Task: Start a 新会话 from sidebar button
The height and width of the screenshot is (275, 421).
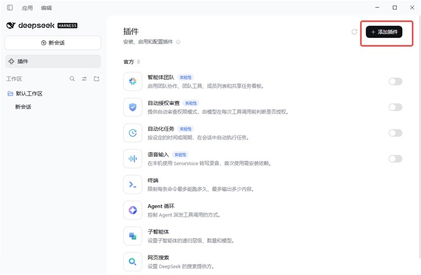Action: pyautogui.click(x=53, y=43)
